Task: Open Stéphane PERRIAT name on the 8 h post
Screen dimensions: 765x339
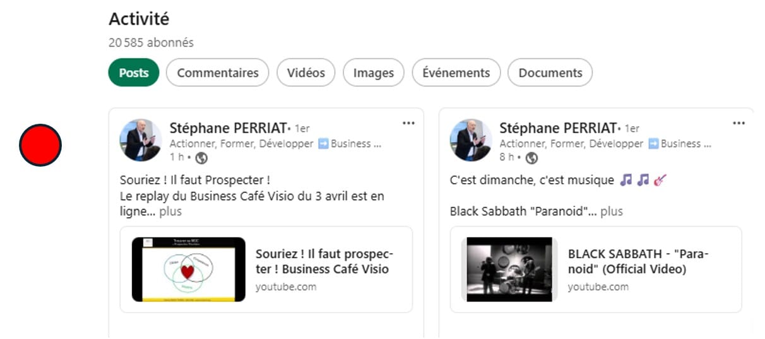Action: [558, 128]
